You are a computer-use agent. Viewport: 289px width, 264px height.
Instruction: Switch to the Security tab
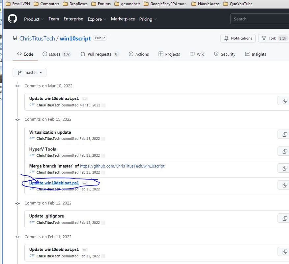pos(225,54)
